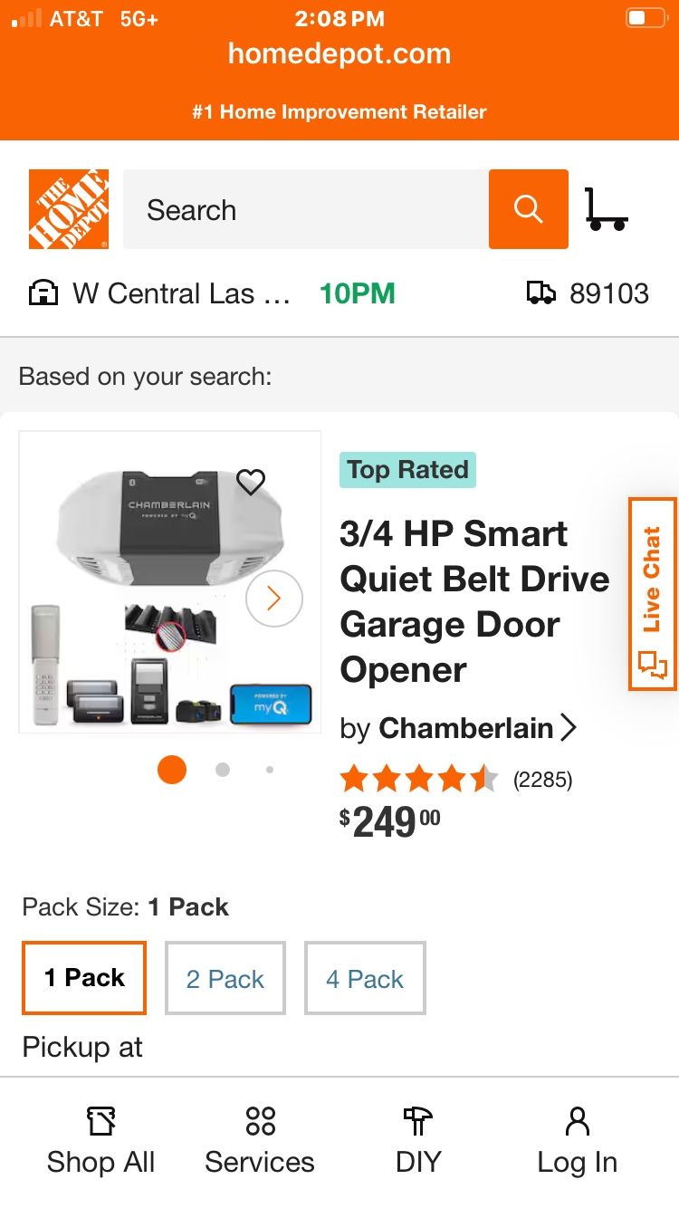679x1208 pixels.
Task: Click the delivery truck icon near 89103
Action: coord(540,292)
